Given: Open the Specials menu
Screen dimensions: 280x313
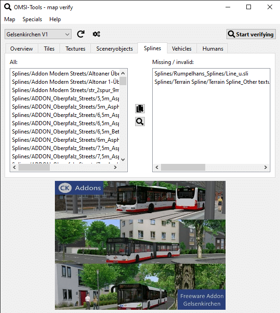Looking at the screenshot, I should coord(32,19).
